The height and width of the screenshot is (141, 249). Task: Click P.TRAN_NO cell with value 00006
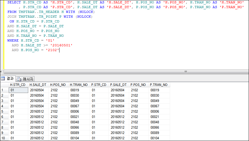pos(159,112)
